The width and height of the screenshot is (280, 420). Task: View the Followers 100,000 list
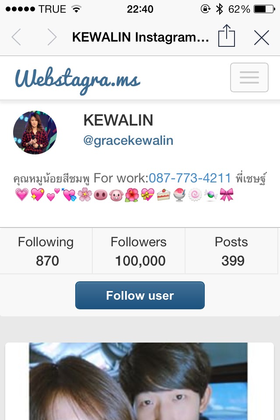(139, 251)
